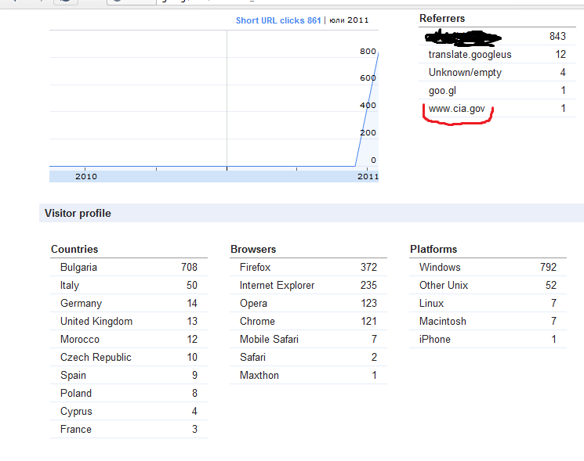
Task: Select the goo.gl referrer row
Action: coord(442,91)
